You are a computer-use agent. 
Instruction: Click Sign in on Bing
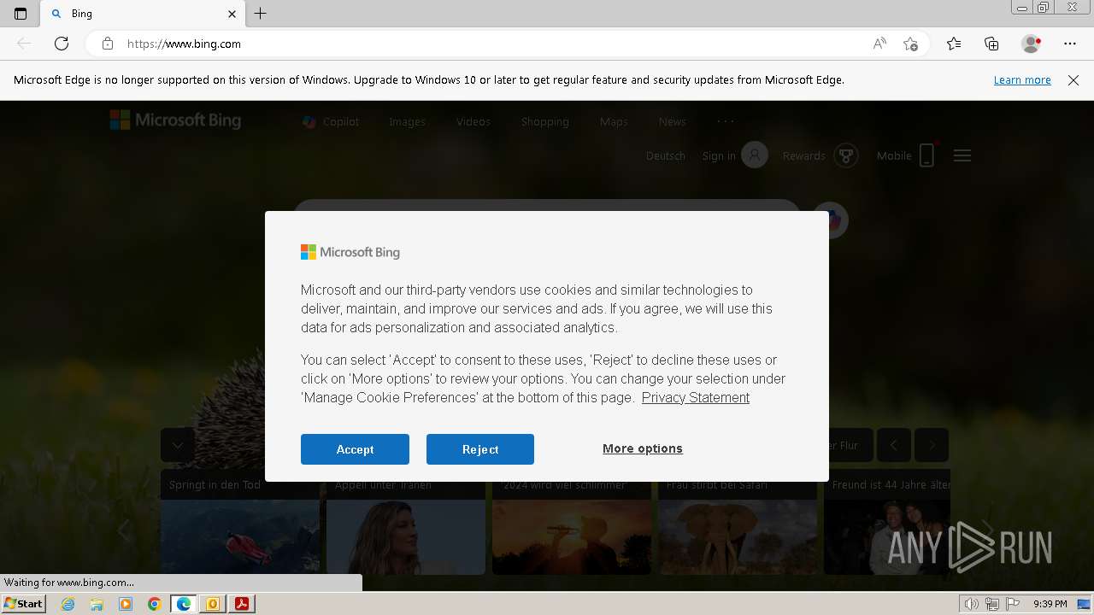coord(735,155)
